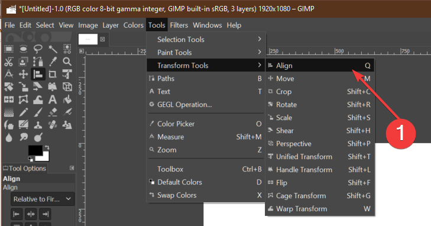Screen dimensions: 431x226
Task: Select the Move tool in toolbox
Action: (24, 74)
